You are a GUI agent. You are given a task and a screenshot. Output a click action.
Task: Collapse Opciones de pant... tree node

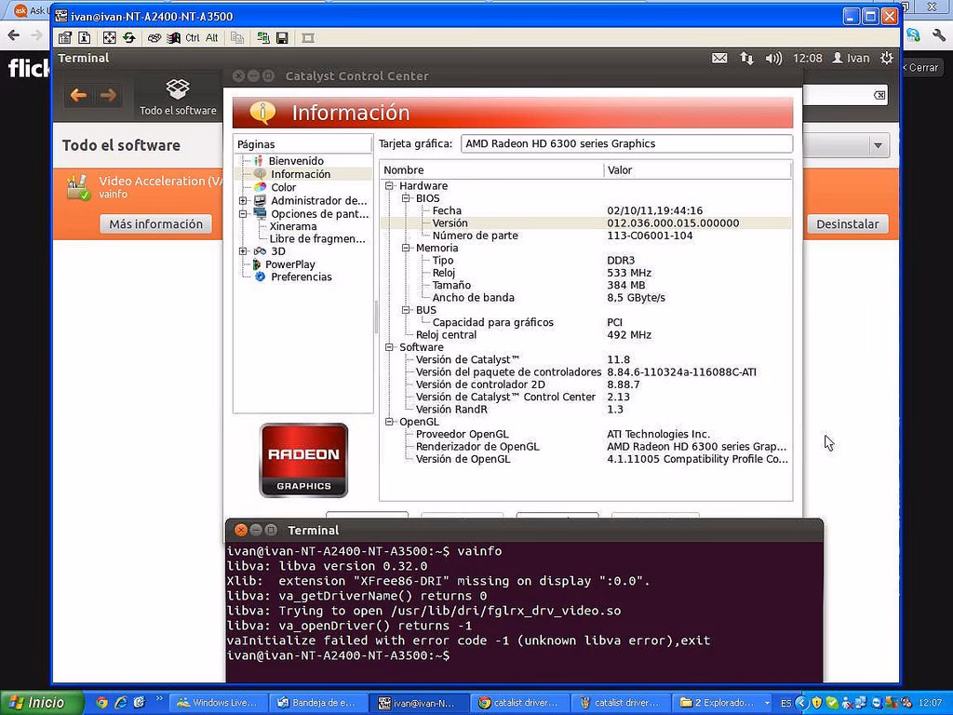[243, 214]
